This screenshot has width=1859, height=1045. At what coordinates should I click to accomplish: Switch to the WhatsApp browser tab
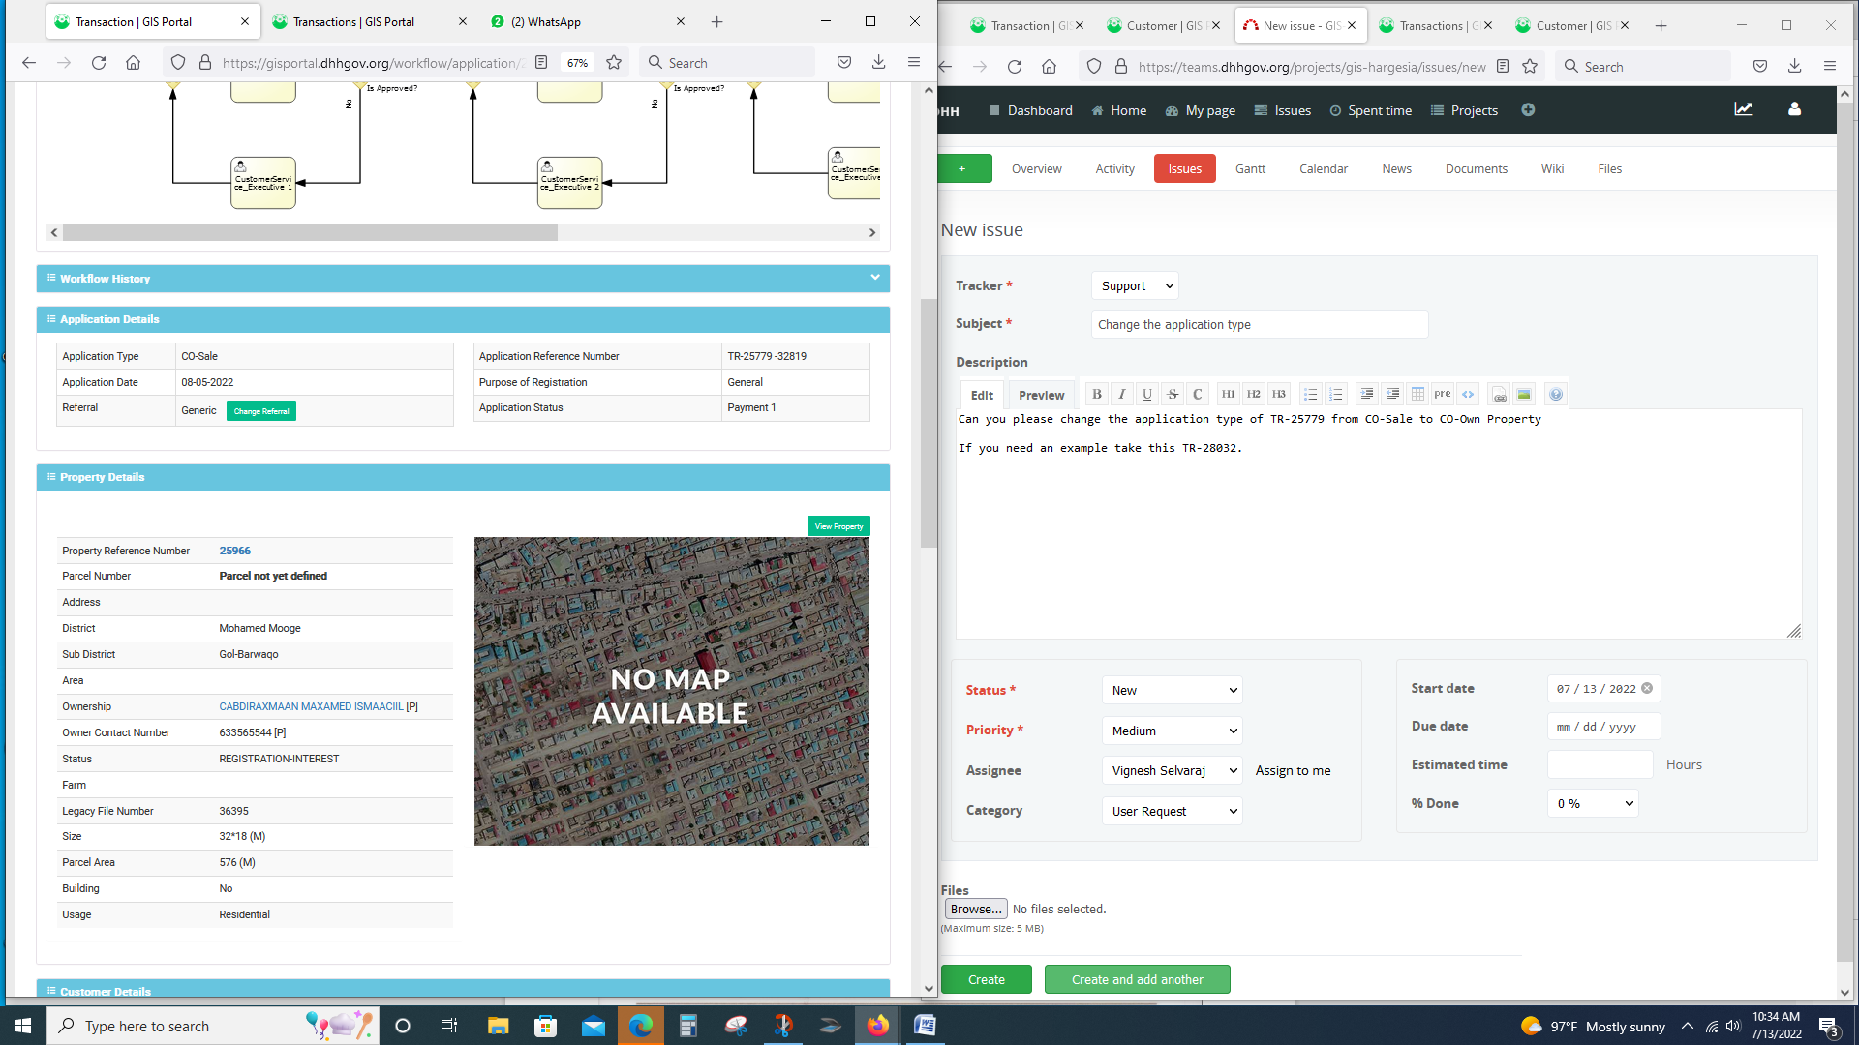(587, 21)
